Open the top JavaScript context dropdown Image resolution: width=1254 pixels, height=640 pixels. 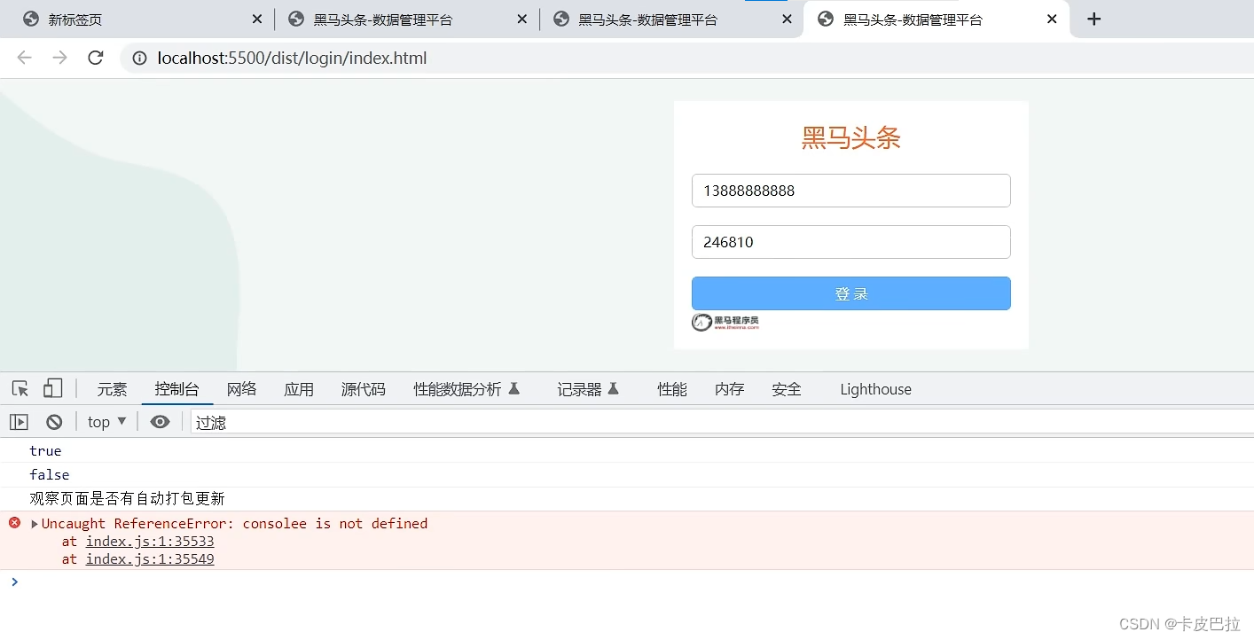tap(107, 422)
